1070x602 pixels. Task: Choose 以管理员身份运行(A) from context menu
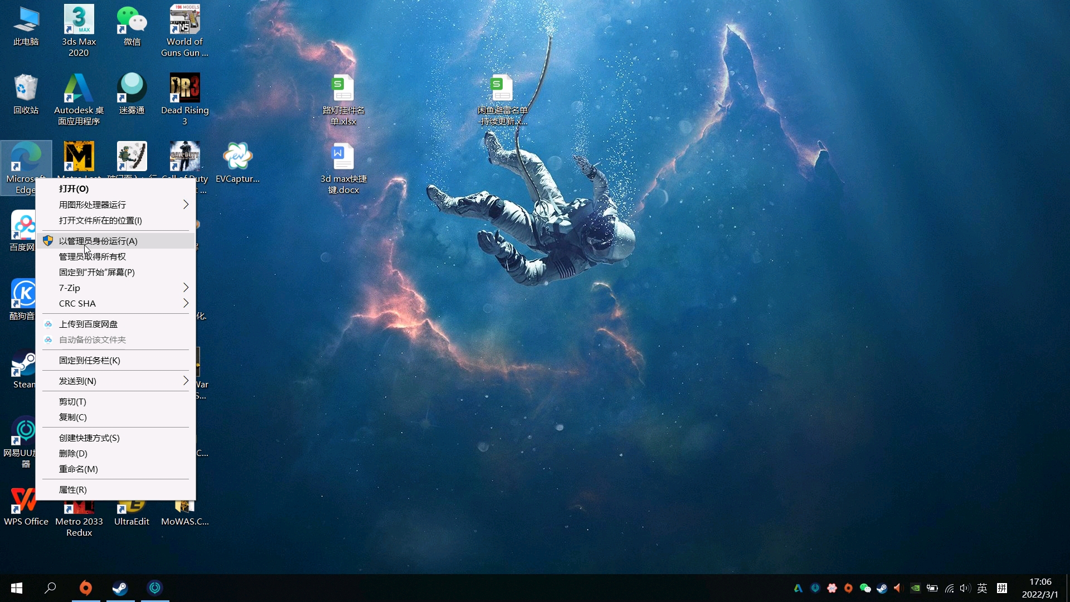(x=98, y=241)
